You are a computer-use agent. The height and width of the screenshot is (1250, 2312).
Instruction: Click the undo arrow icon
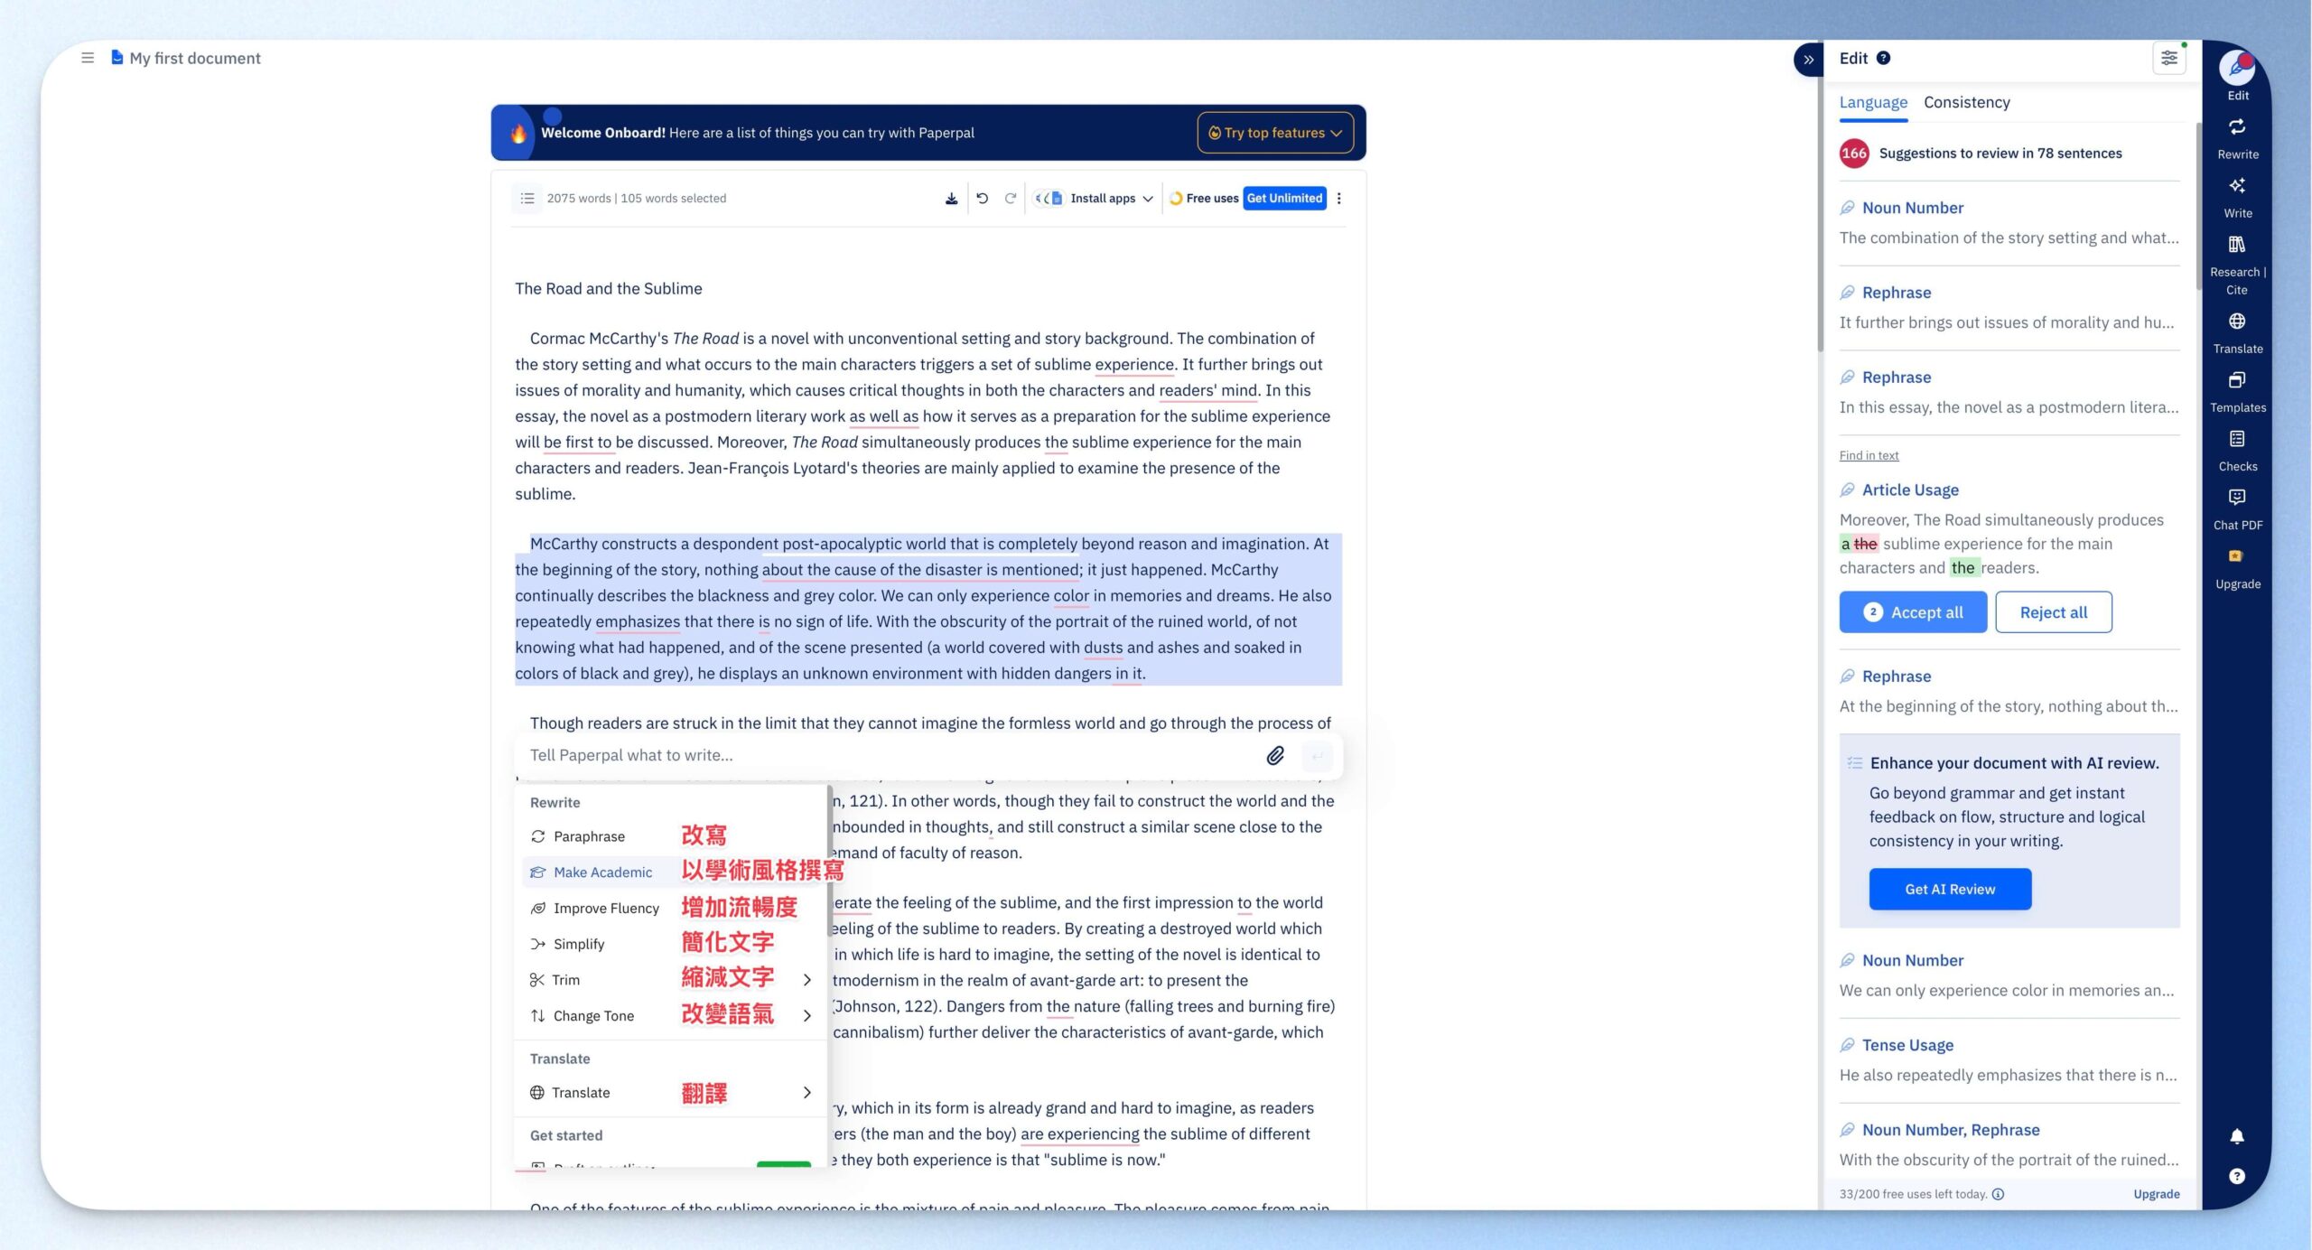pos(982,198)
